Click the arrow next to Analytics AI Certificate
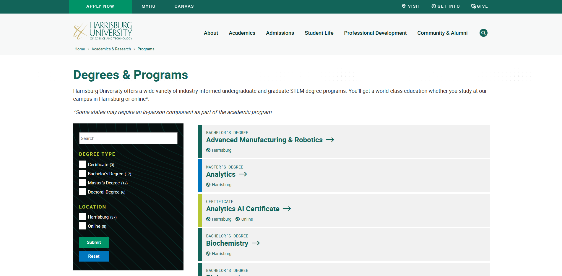This screenshot has width=562, height=276. tap(287, 209)
